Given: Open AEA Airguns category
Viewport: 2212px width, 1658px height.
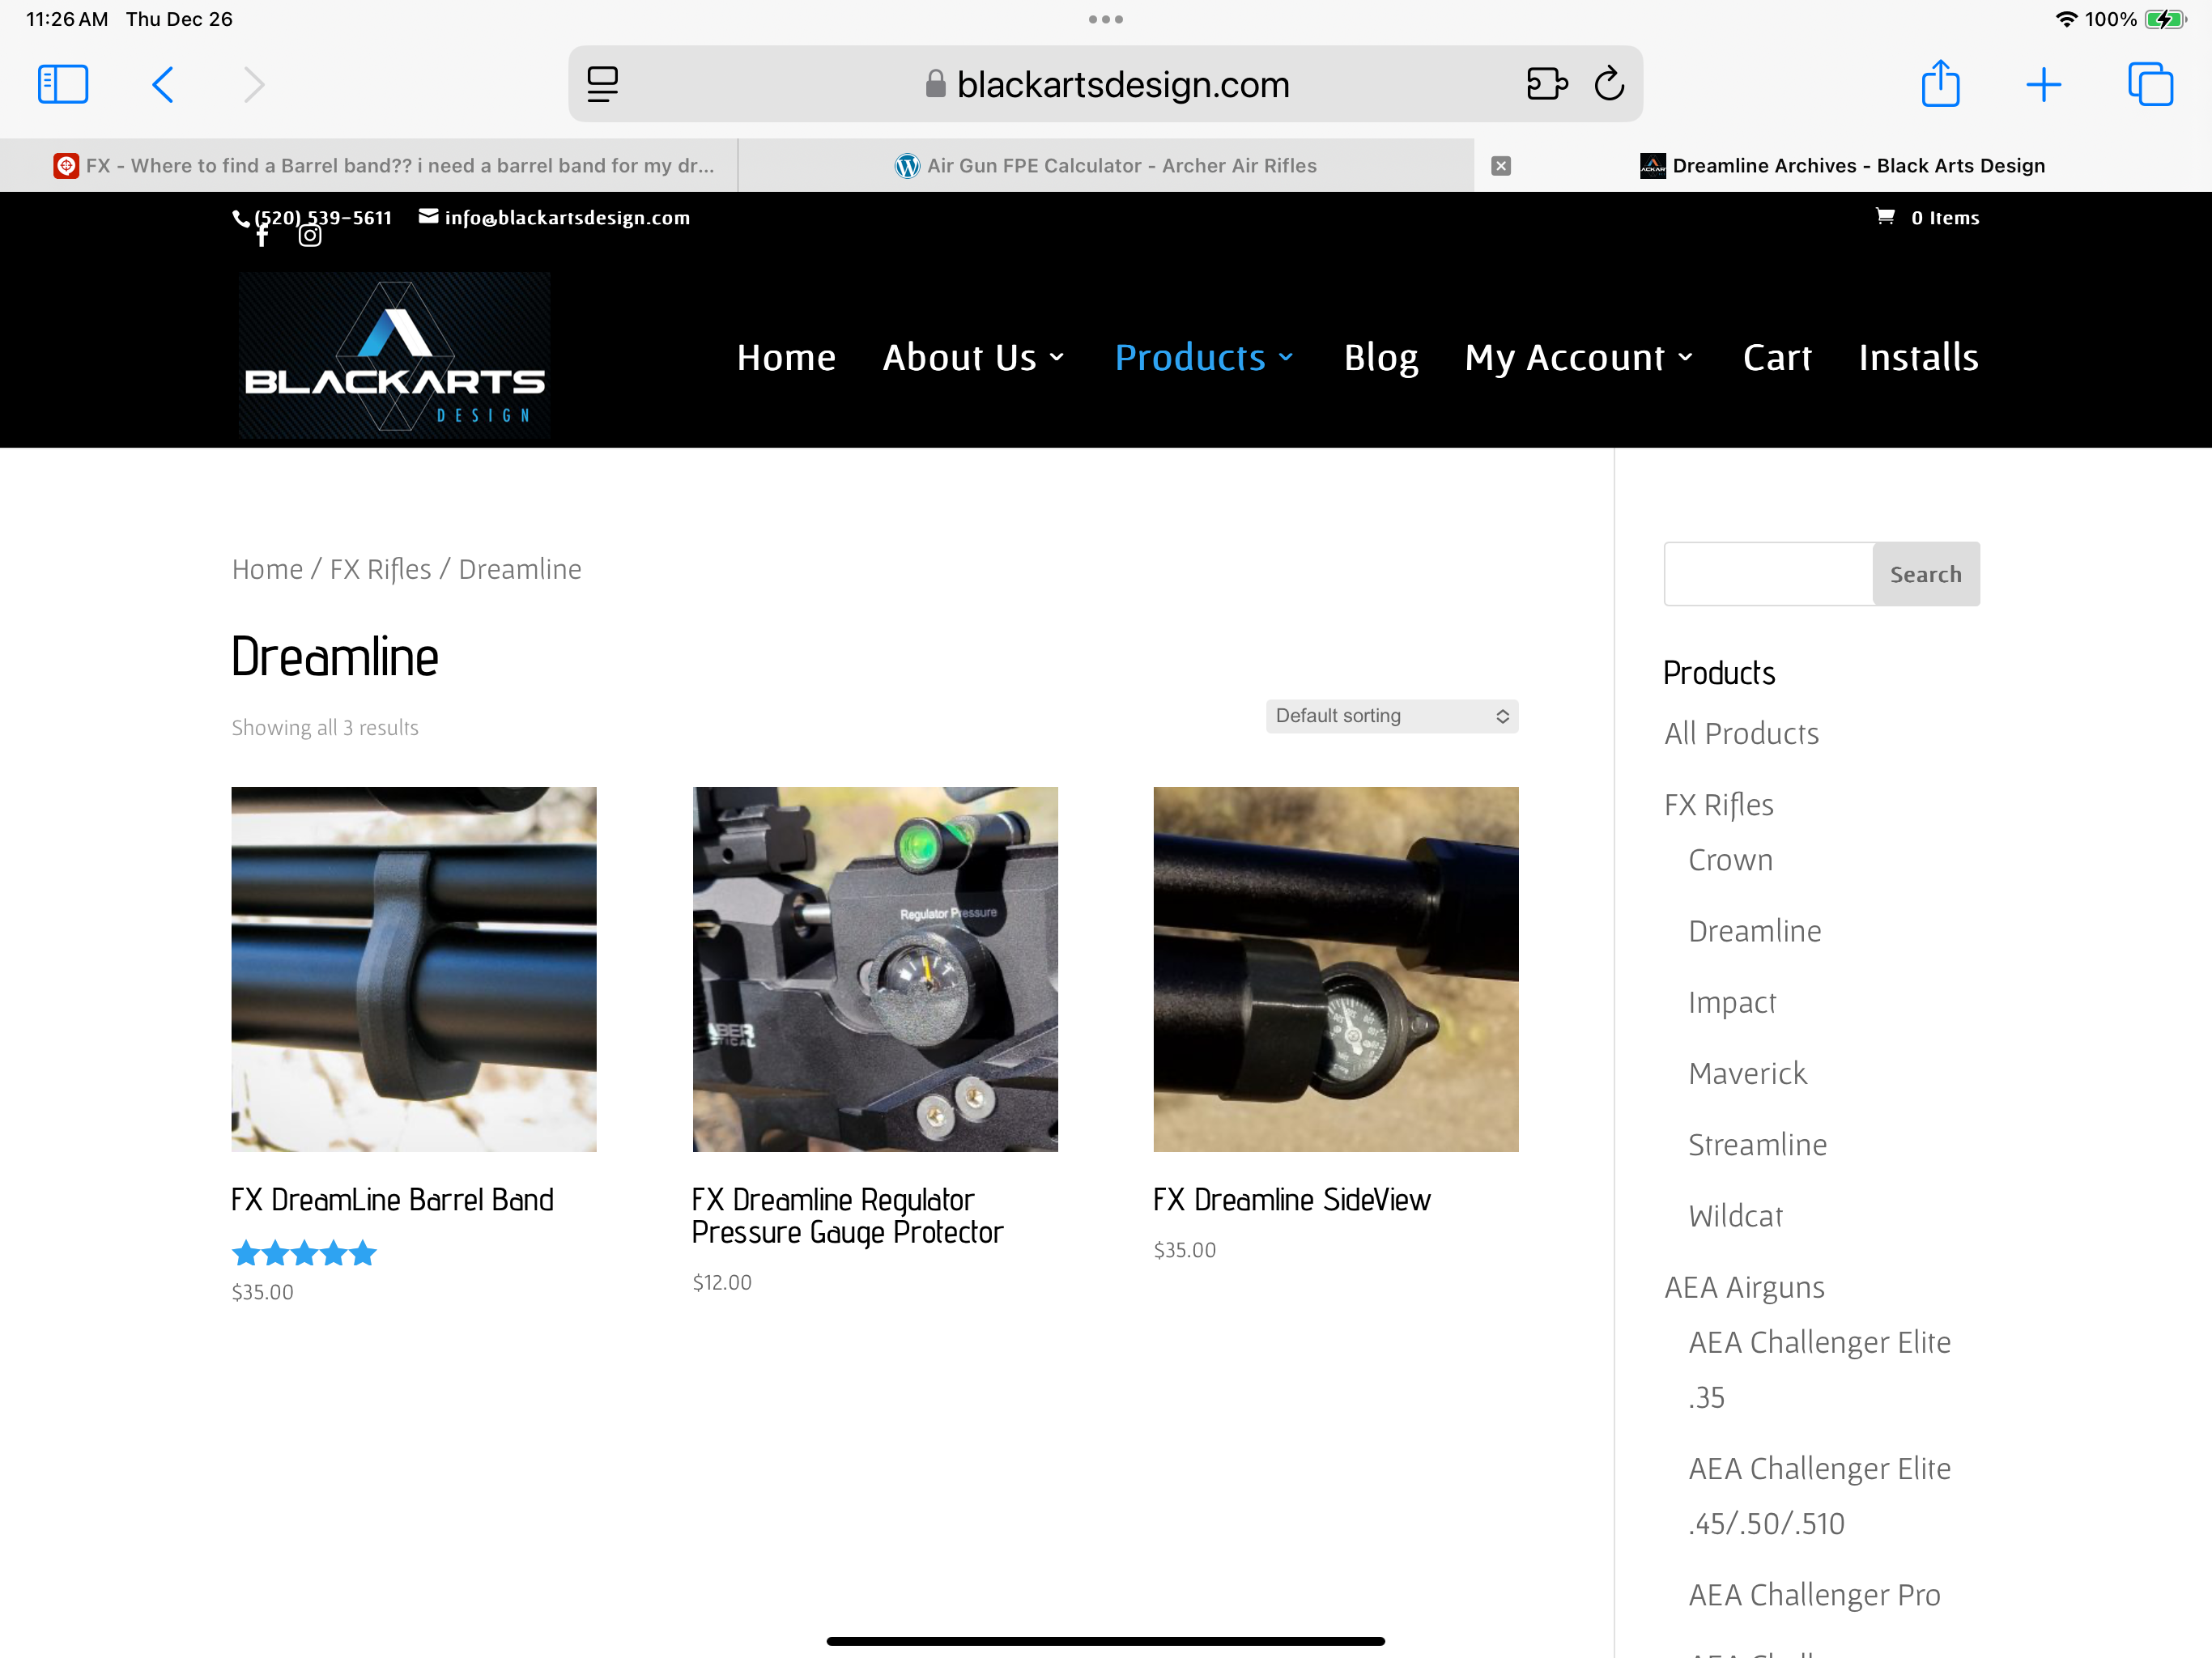Looking at the screenshot, I should tap(1744, 1288).
